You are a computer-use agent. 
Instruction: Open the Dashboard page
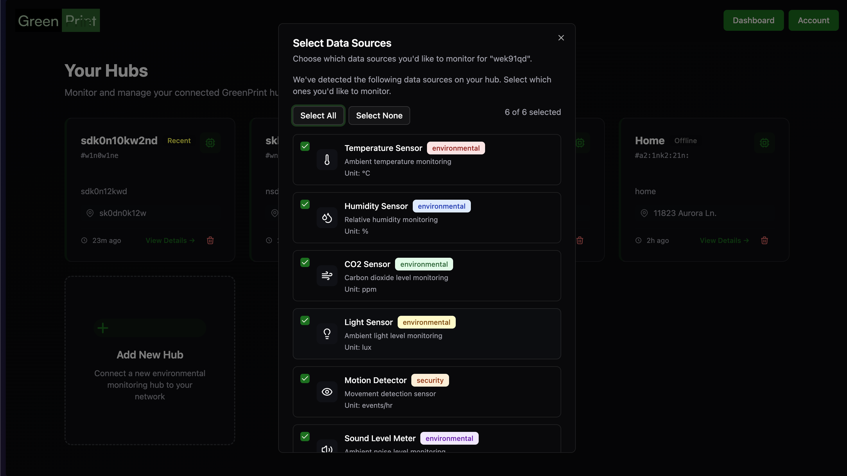click(753, 20)
